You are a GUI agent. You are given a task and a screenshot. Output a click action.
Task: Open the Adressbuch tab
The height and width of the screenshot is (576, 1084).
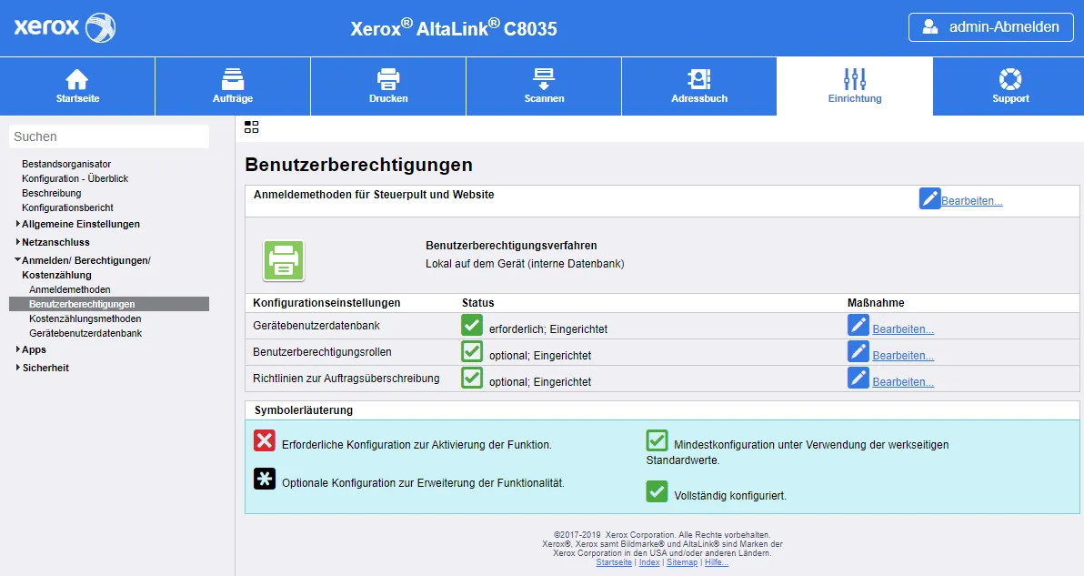[698, 86]
